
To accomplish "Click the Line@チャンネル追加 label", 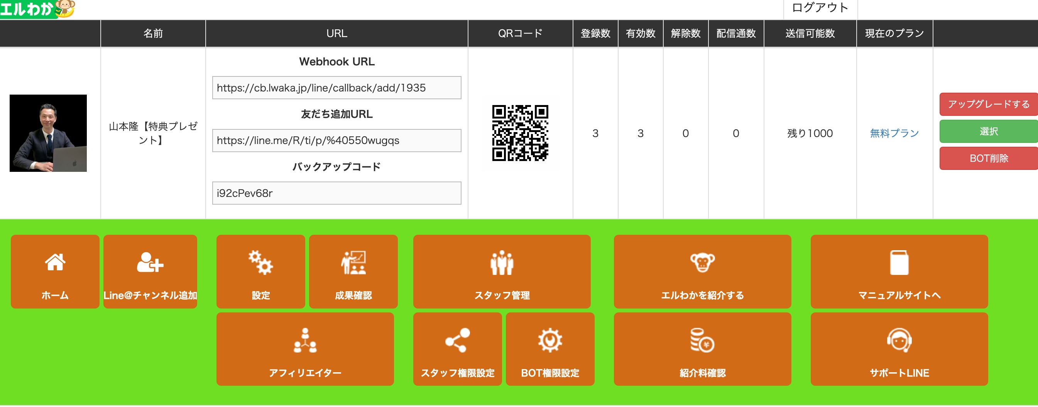I will coord(150,295).
